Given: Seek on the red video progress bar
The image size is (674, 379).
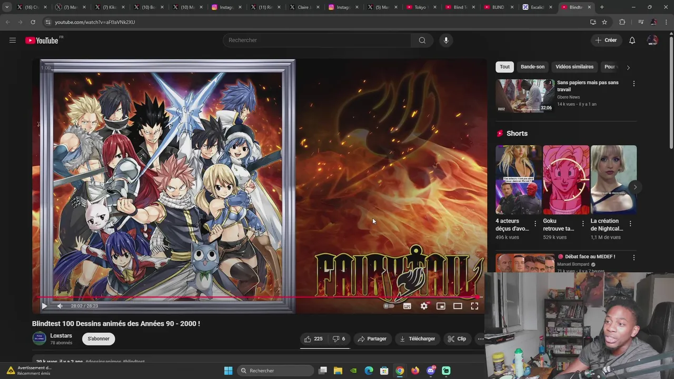Looking at the screenshot, I should (x=260, y=297).
